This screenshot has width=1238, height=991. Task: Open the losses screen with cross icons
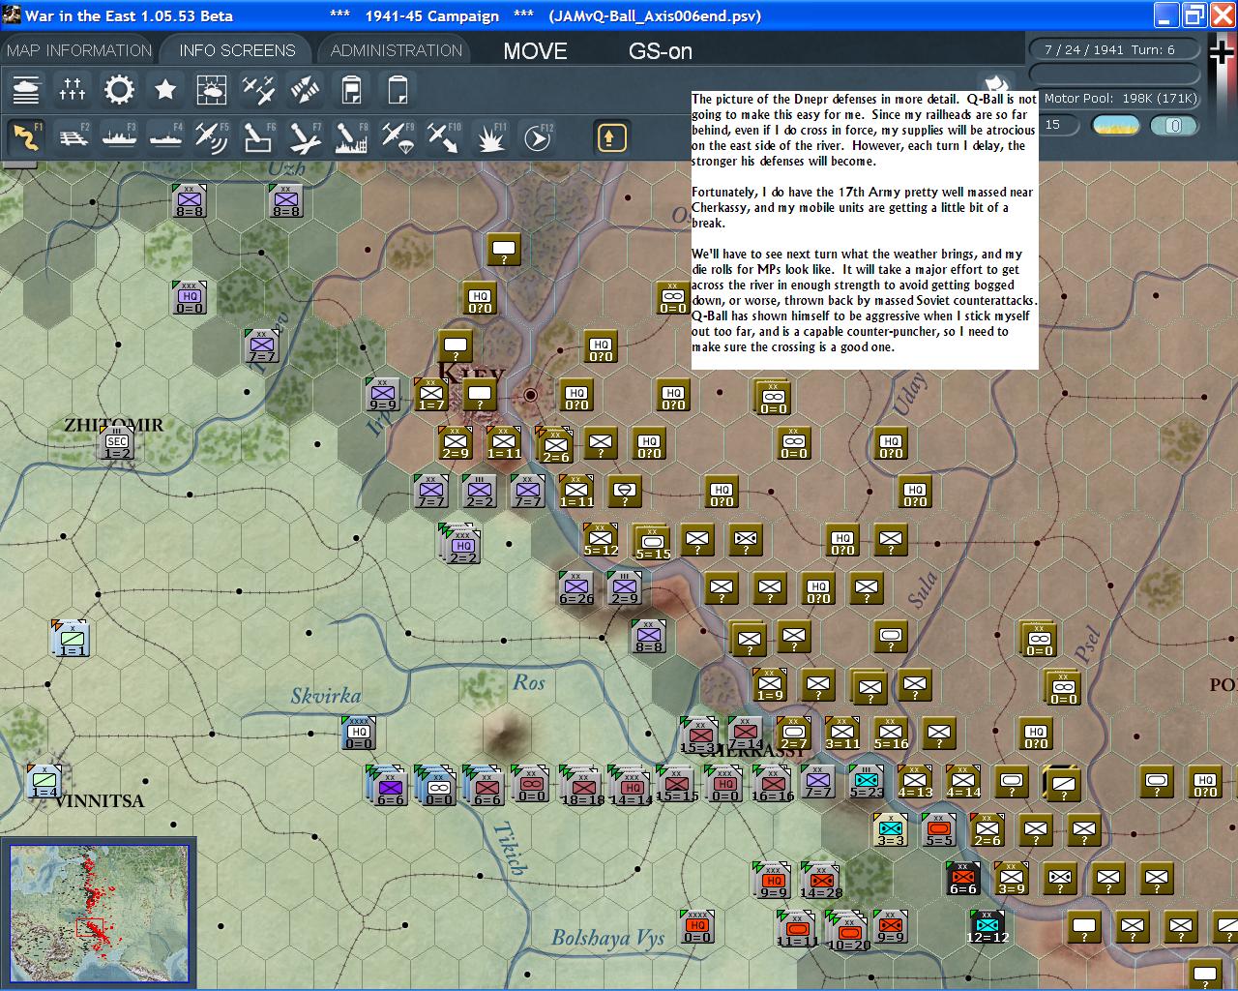tap(73, 90)
